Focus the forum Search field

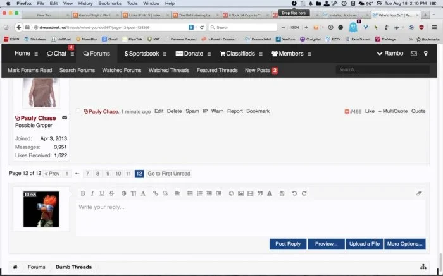tap(382, 69)
